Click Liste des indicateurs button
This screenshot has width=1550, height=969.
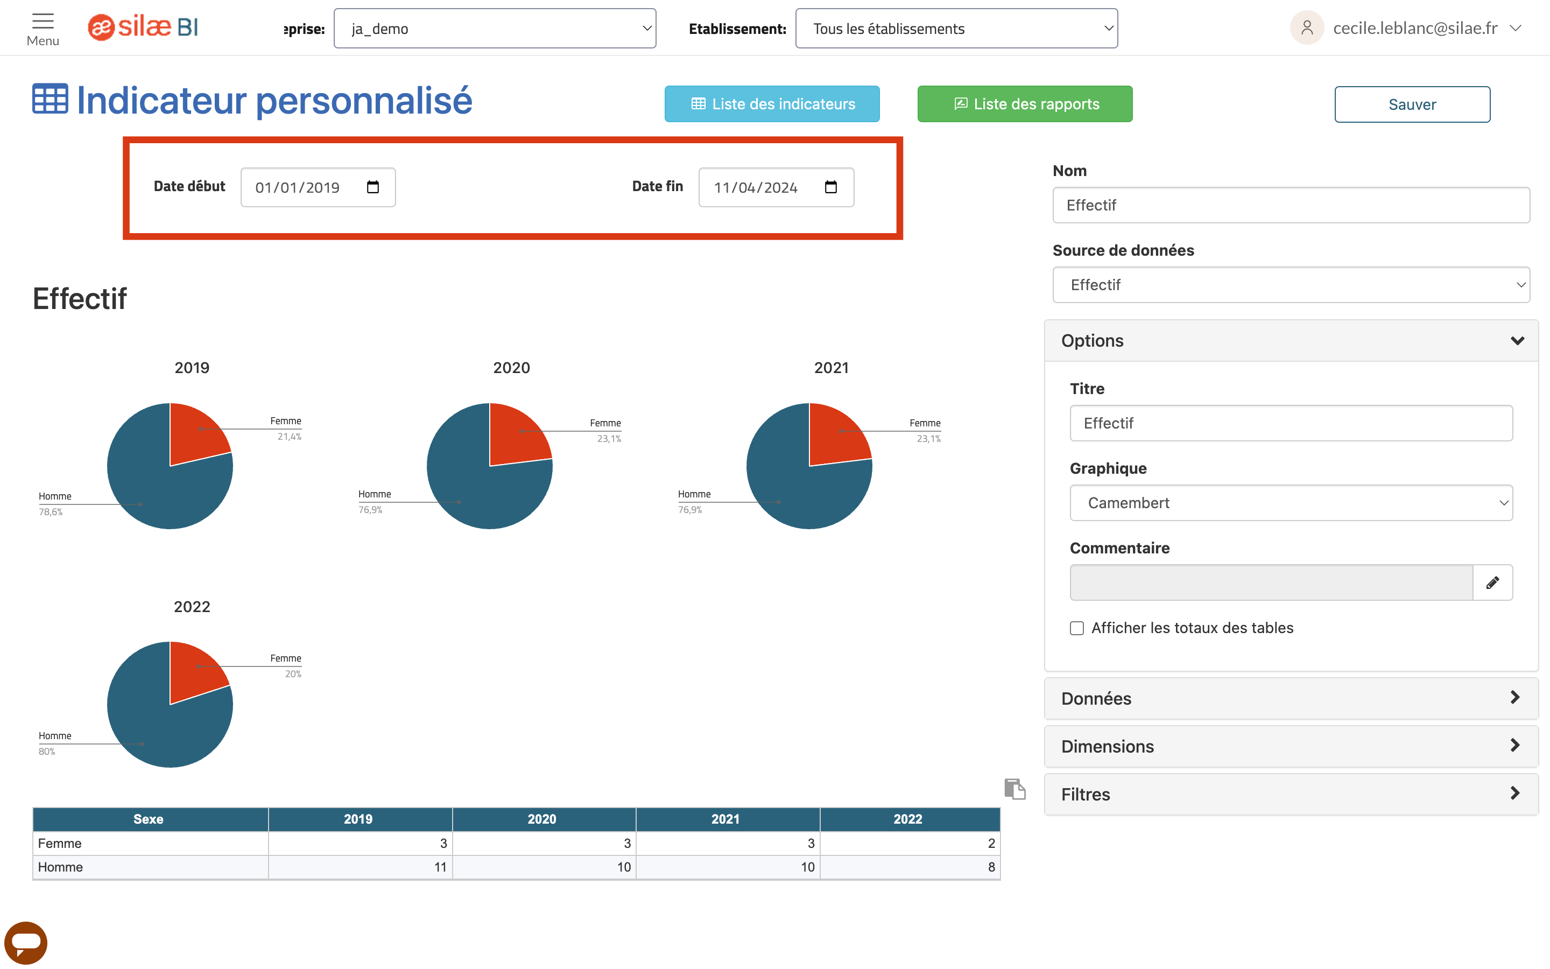click(772, 104)
